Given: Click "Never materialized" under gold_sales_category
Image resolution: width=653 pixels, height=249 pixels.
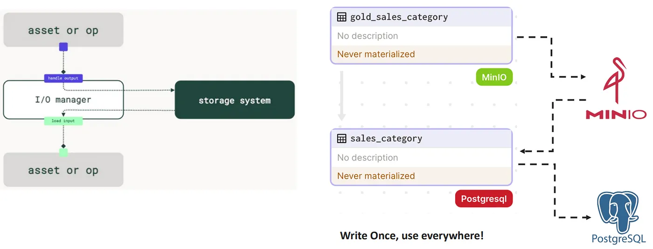Looking at the screenshot, I should (x=376, y=54).
